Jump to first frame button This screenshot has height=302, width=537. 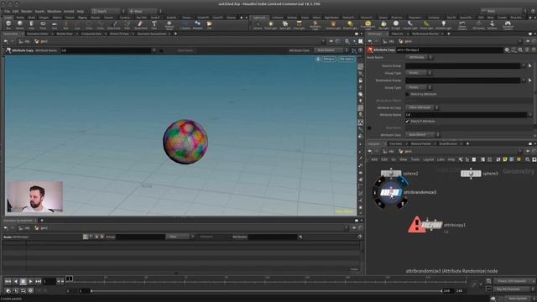coord(8,281)
